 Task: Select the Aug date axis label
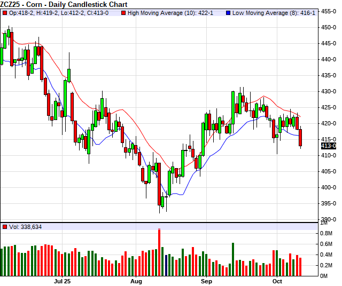coord(137,281)
